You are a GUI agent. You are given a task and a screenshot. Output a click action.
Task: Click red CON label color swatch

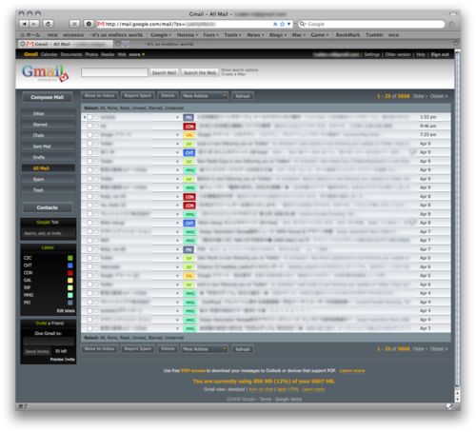70,273
